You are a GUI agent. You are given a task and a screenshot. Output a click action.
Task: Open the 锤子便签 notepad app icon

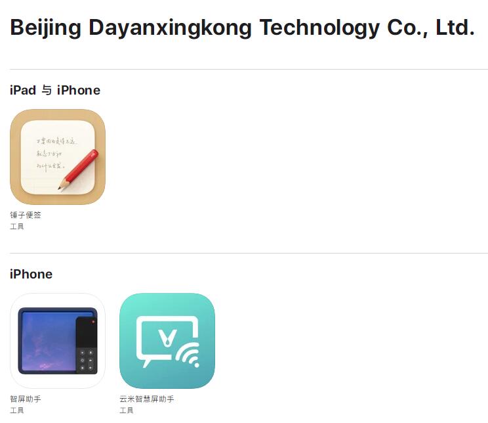[x=58, y=157]
